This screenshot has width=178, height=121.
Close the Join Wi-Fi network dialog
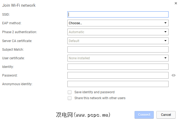[x=176, y=3]
